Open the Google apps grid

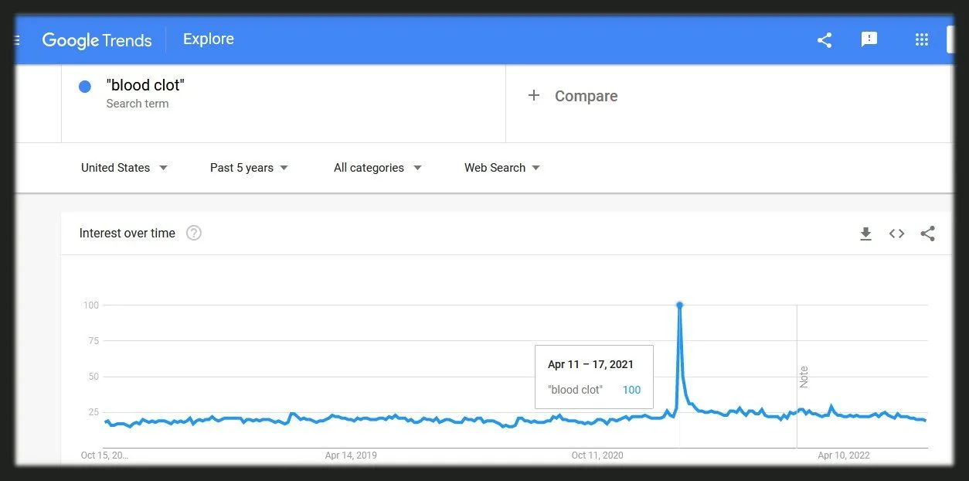click(x=921, y=40)
